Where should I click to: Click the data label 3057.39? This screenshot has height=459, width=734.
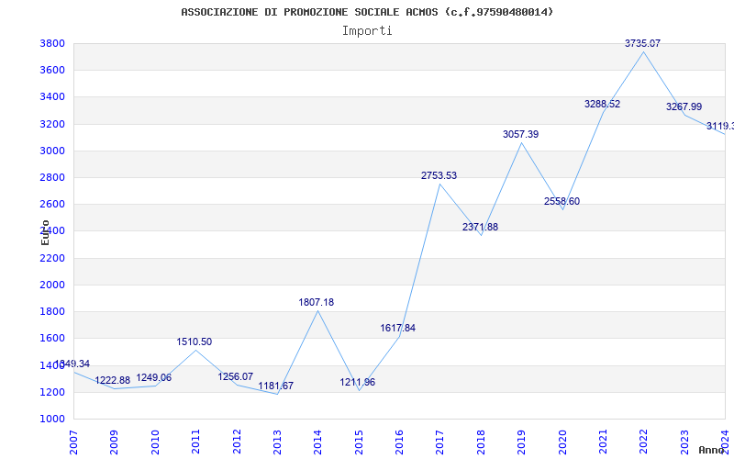(x=520, y=134)
